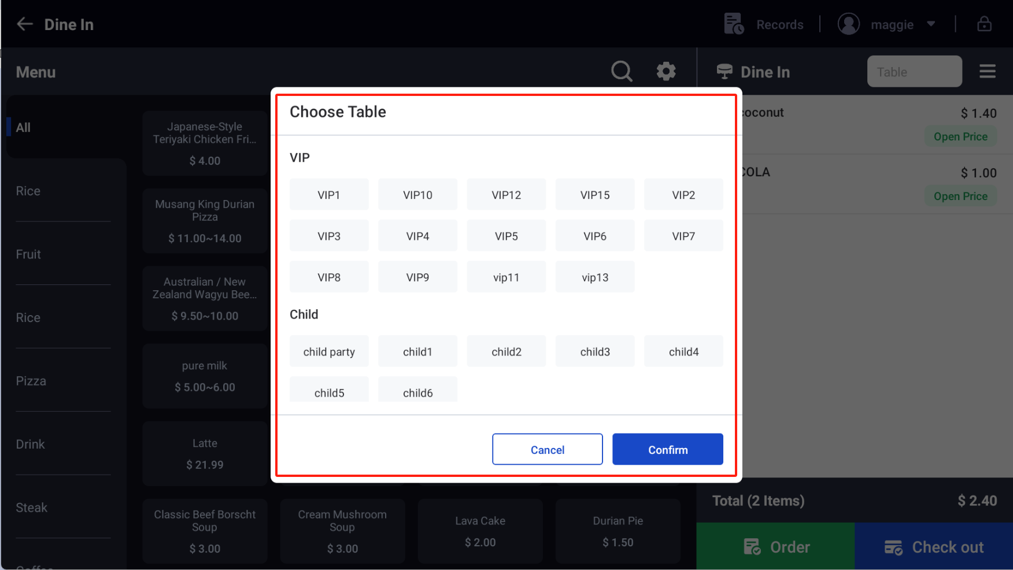This screenshot has height=570, width=1013.
Task: Switch to the Pizza category
Action: click(x=31, y=380)
